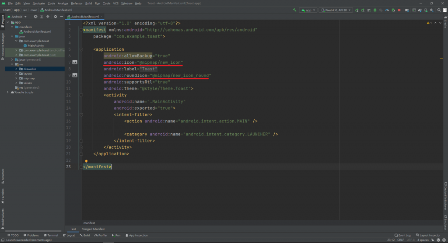Viewport: 448px width, 243px height.
Task: Expand the values folder
Action: (x=16, y=83)
